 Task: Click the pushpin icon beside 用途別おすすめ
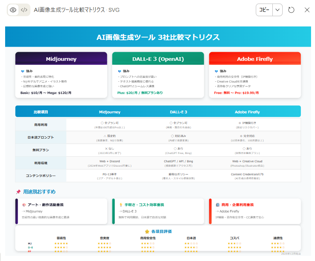click(19, 192)
